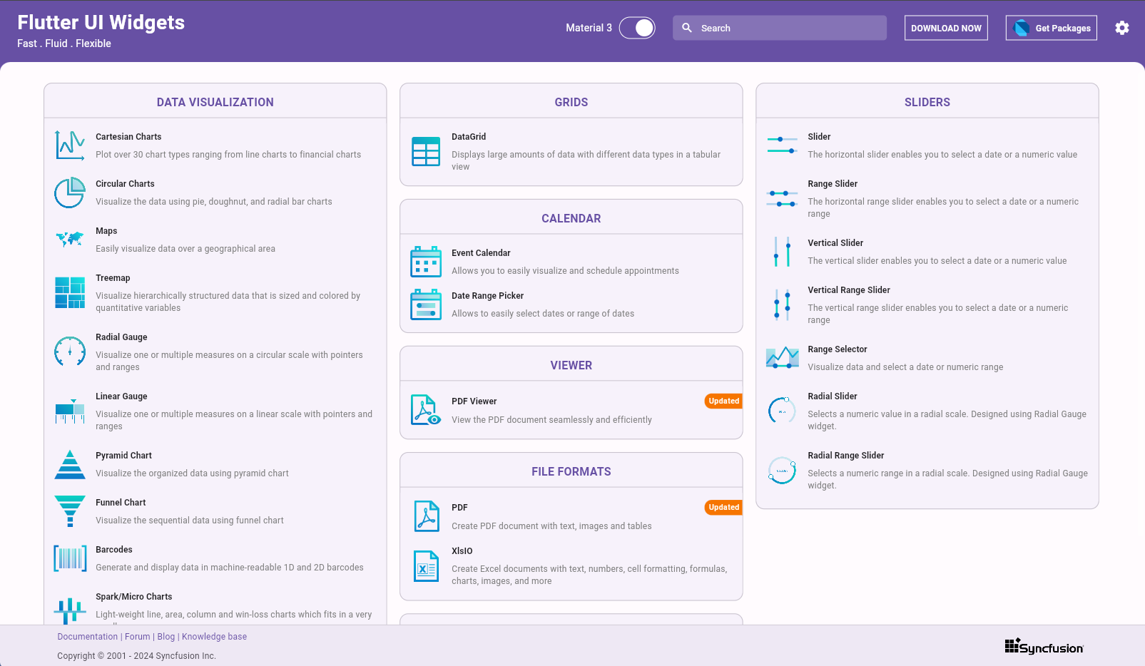Screen dimensions: 1145x666
Task: Select the Maps world icon
Action: pos(70,240)
